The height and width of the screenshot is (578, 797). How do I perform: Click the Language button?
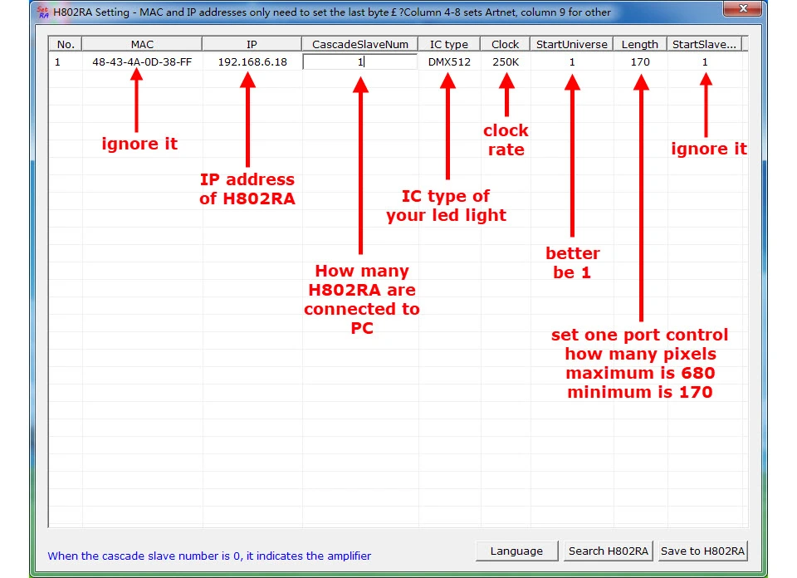pyautogui.click(x=516, y=551)
